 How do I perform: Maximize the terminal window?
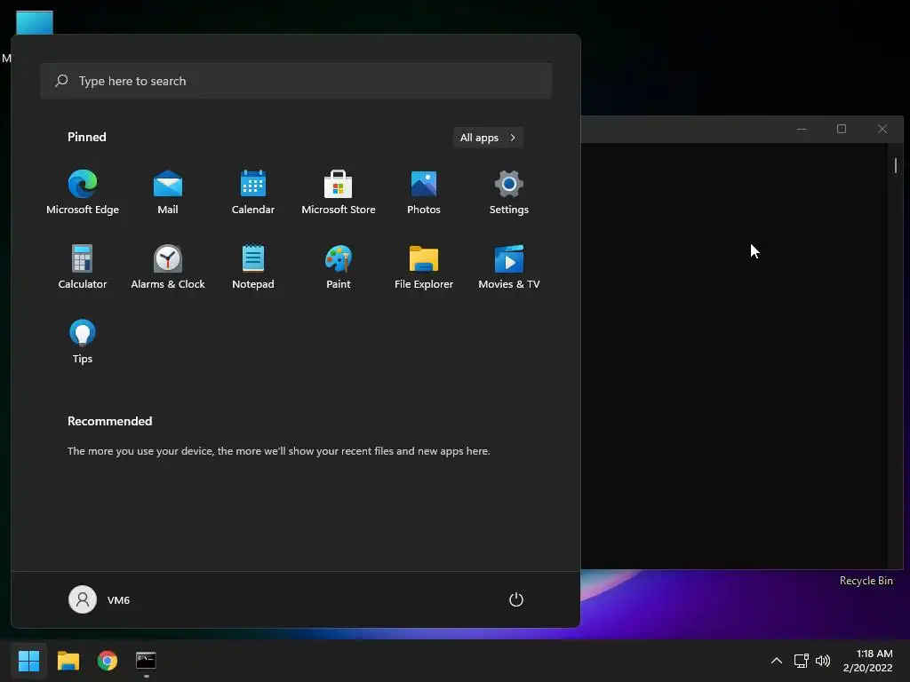842,129
